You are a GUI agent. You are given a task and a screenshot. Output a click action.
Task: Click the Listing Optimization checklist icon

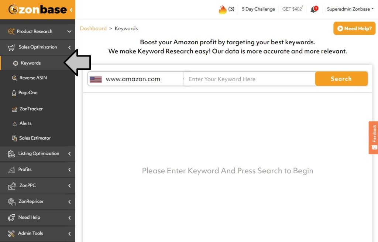tap(11, 154)
